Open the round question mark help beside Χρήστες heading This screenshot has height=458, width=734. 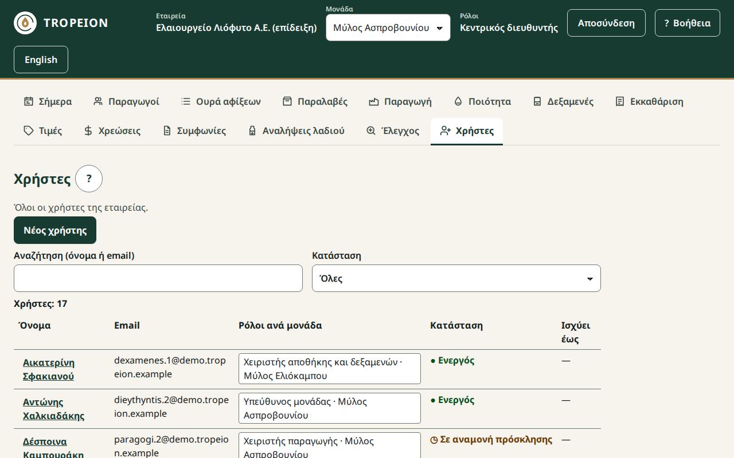[x=89, y=179]
